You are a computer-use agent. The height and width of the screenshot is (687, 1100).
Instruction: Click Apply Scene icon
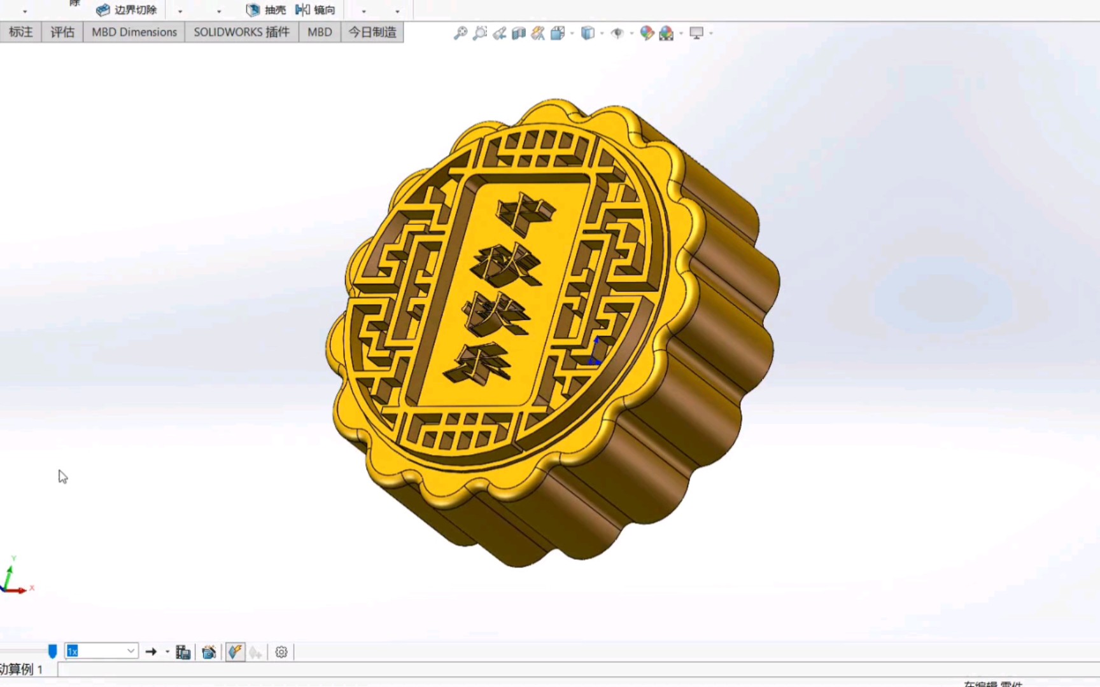click(x=666, y=33)
